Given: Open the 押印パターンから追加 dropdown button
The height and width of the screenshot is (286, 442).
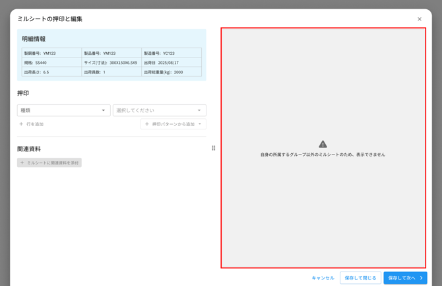Looking at the screenshot, I should (174, 124).
